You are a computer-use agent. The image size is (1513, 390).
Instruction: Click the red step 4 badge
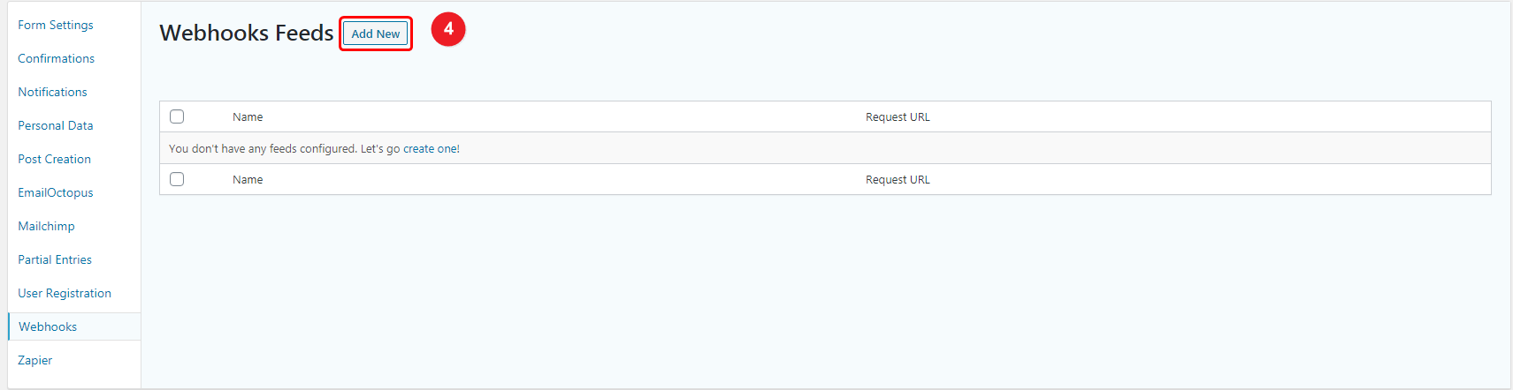click(448, 29)
